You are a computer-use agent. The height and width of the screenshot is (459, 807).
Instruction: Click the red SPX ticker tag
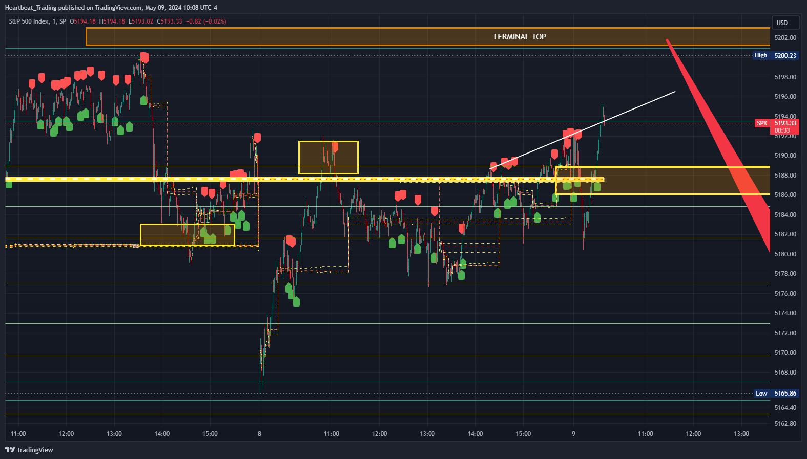click(762, 123)
